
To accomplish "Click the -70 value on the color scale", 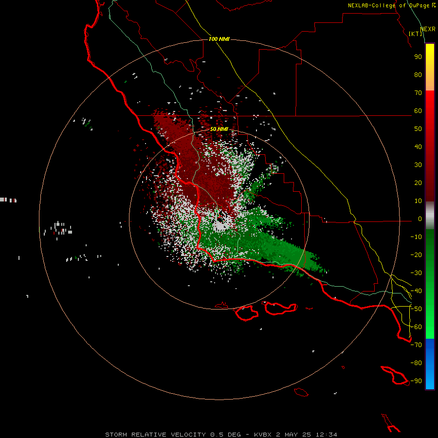I will tap(416, 345).
